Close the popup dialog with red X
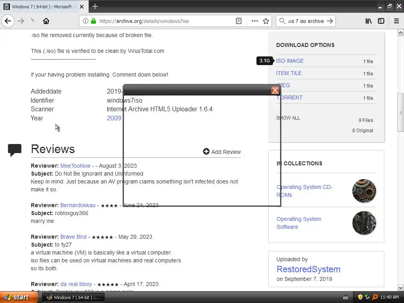The image size is (404, 303). coord(275,90)
